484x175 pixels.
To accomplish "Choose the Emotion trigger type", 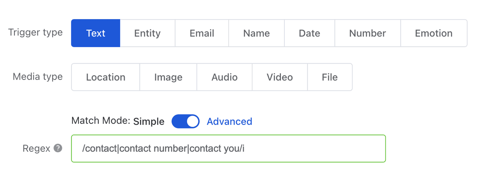I will tap(434, 33).
